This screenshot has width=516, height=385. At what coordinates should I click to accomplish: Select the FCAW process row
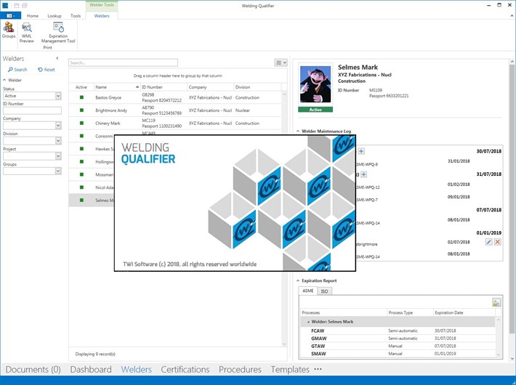(398, 331)
